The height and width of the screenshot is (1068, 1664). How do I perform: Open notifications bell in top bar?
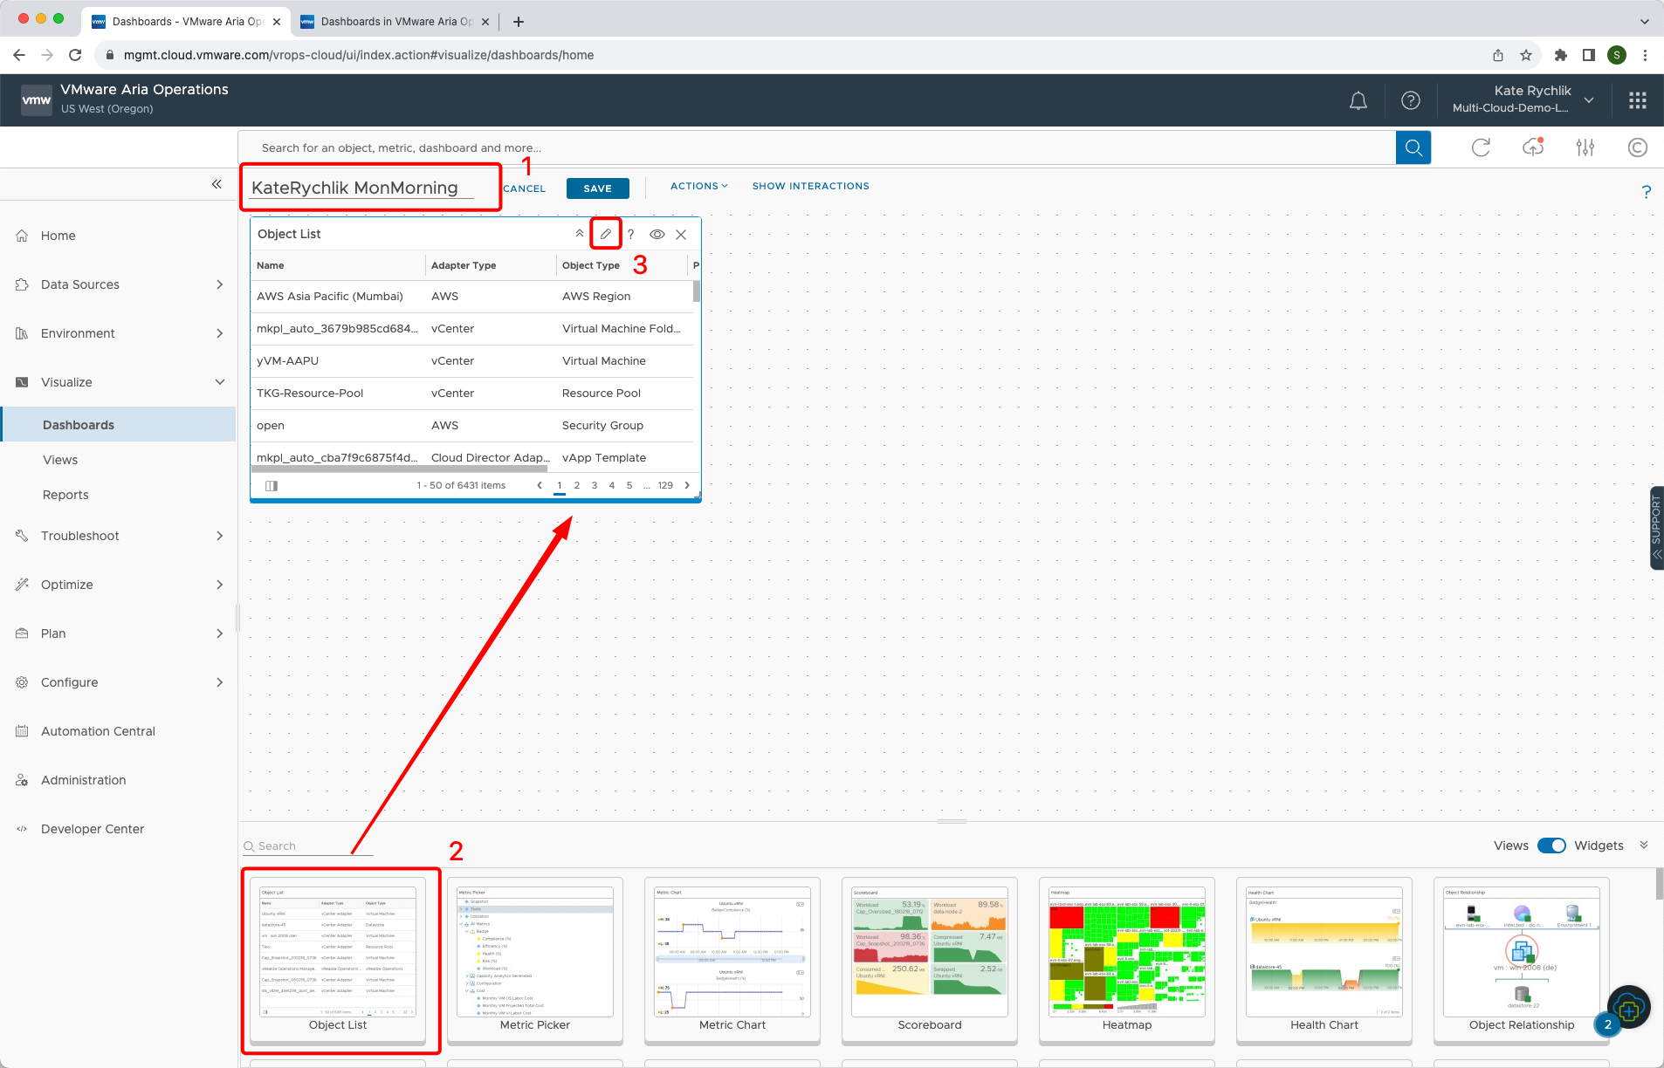(1358, 99)
